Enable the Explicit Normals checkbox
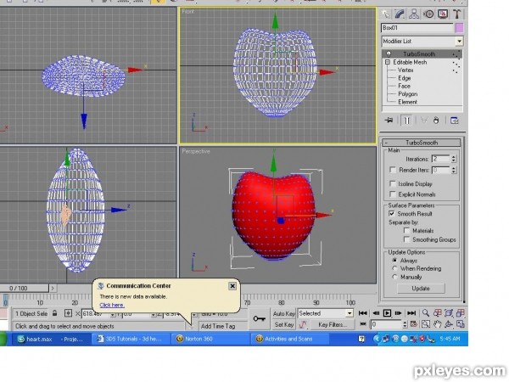Screen dimensions: 509x382 pyautogui.click(x=393, y=194)
